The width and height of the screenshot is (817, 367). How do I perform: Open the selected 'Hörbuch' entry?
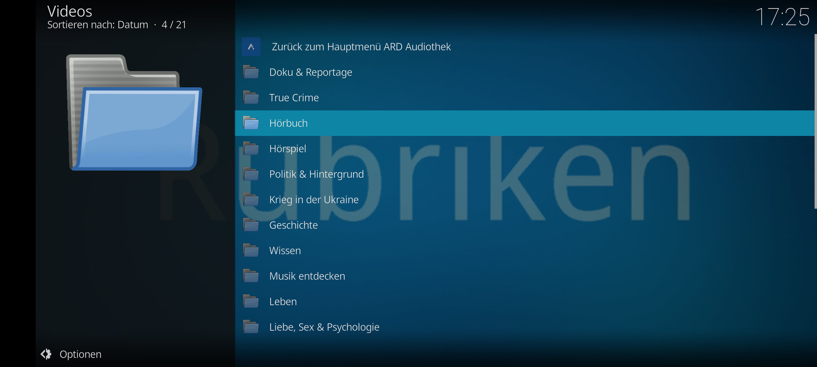click(x=525, y=123)
